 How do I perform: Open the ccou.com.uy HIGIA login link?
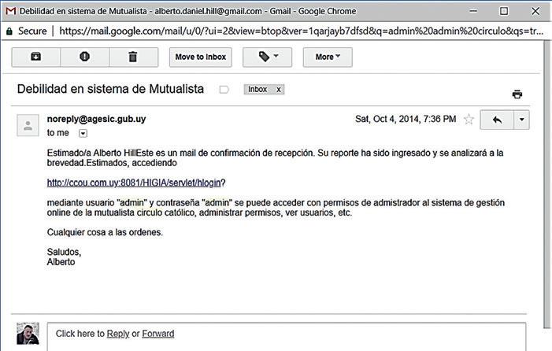(134, 183)
